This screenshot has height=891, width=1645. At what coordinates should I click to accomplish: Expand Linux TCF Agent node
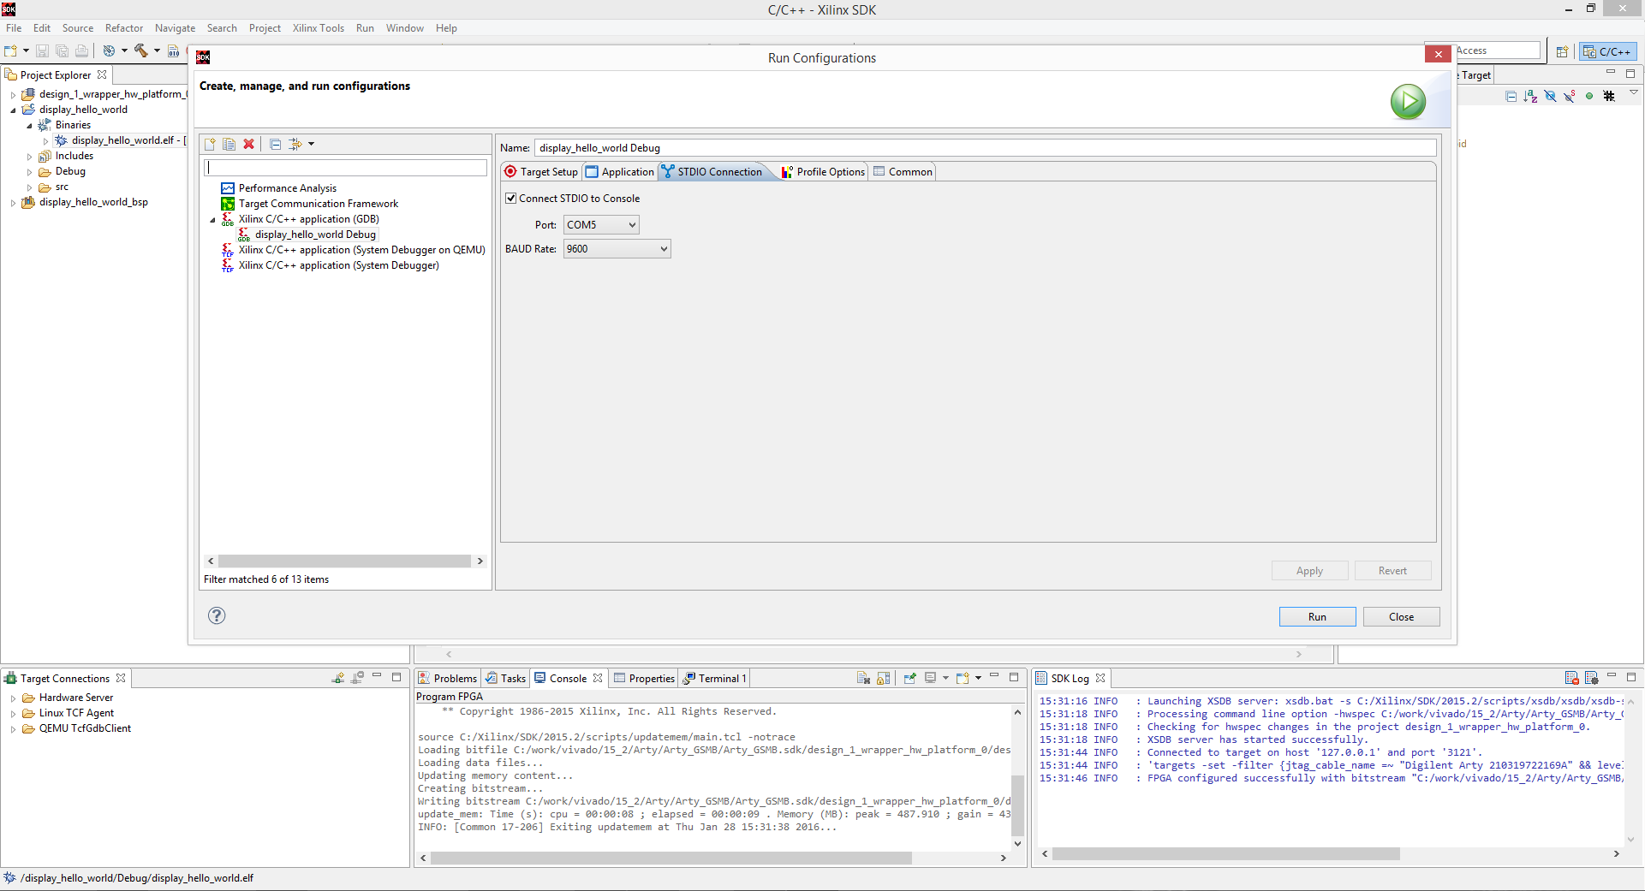[13, 714]
